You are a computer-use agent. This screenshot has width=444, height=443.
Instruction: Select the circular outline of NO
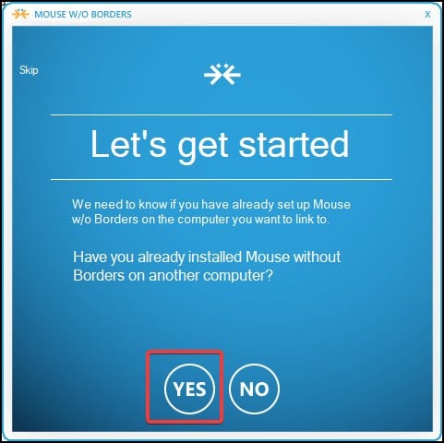tap(254, 365)
